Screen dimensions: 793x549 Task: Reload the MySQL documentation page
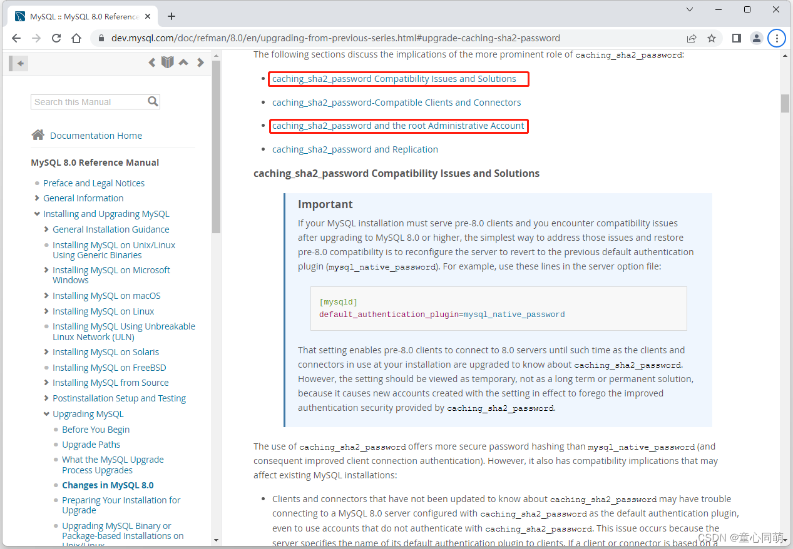[56, 38]
